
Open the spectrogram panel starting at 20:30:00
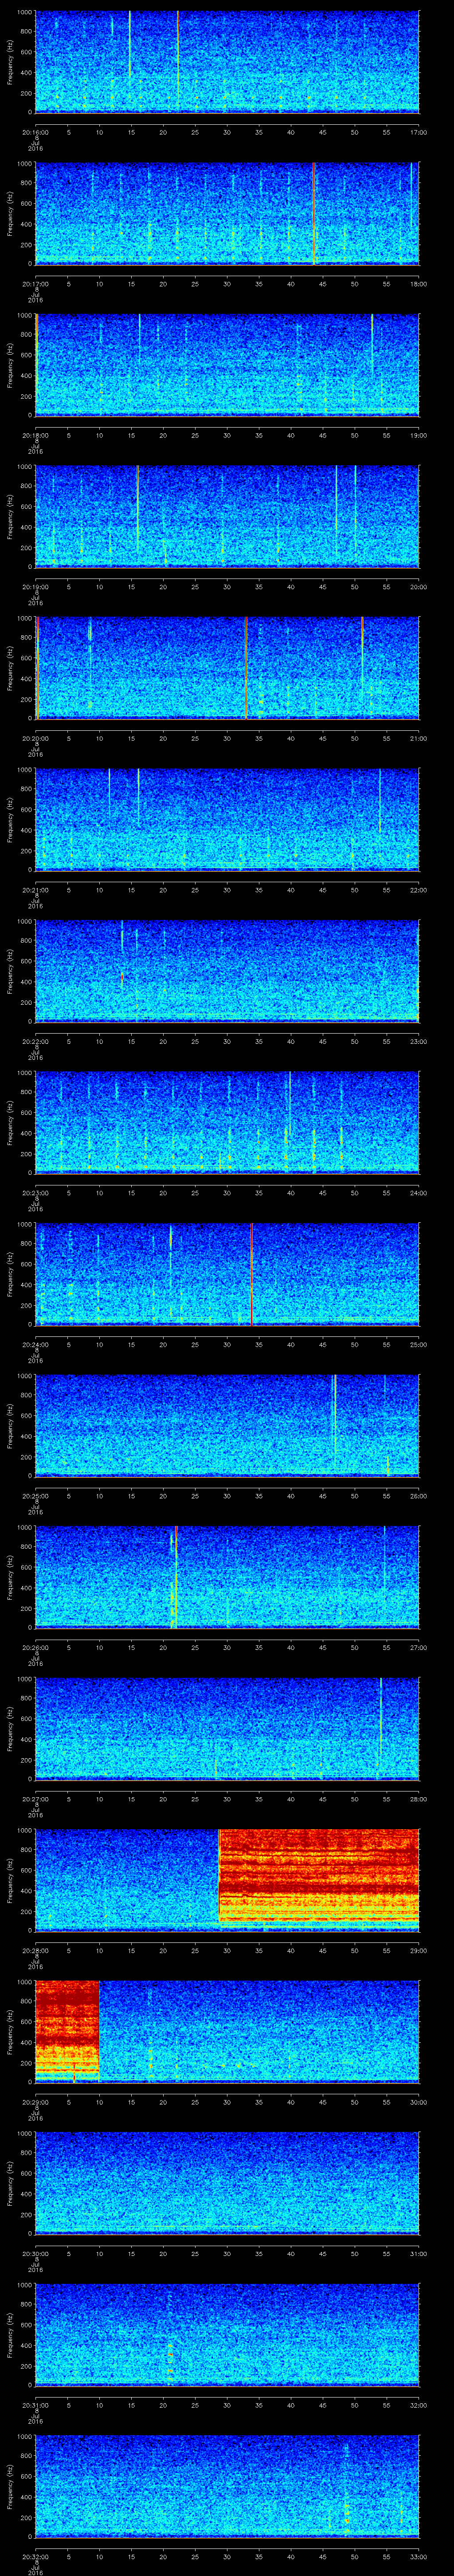(227, 2183)
